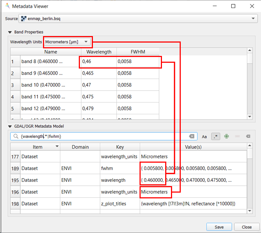
Task: Click the Value(s) column header
Action: (x=193, y=147)
